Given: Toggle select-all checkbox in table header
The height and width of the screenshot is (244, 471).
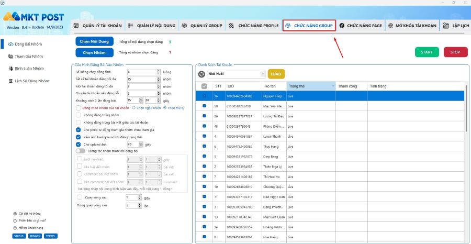Looking at the screenshot, I should coord(204,86).
